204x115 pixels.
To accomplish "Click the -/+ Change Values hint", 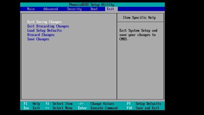I will click(x=96, y=103).
